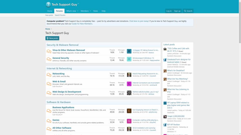Open latest post 'RIP HP Pavilion'

pos(173,124)
